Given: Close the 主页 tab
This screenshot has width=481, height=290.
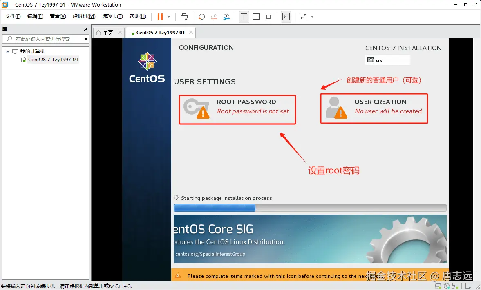Looking at the screenshot, I should pos(120,33).
